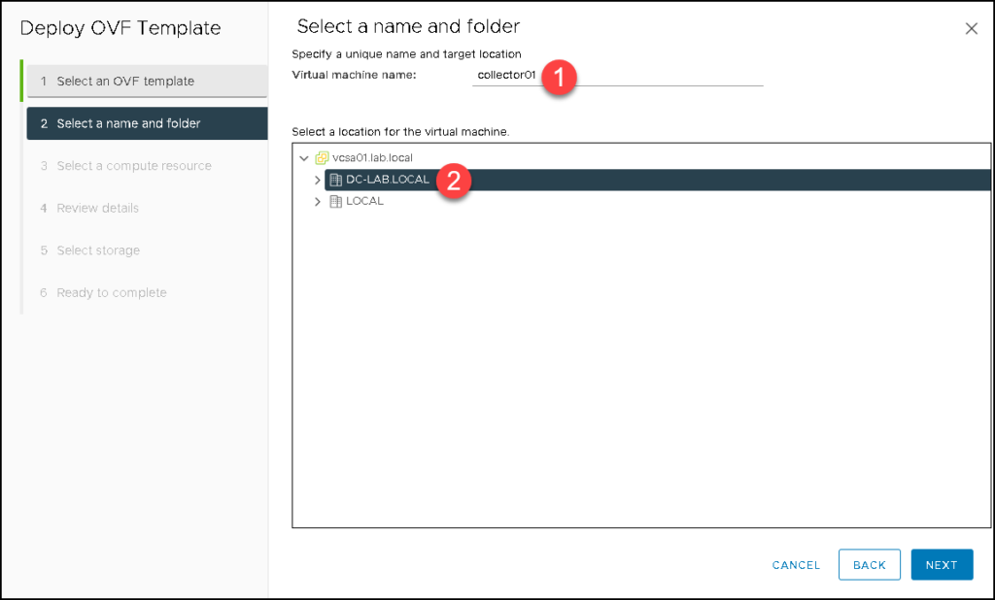995x600 pixels.
Task: Cancel the OVF deployment
Action: 796,564
